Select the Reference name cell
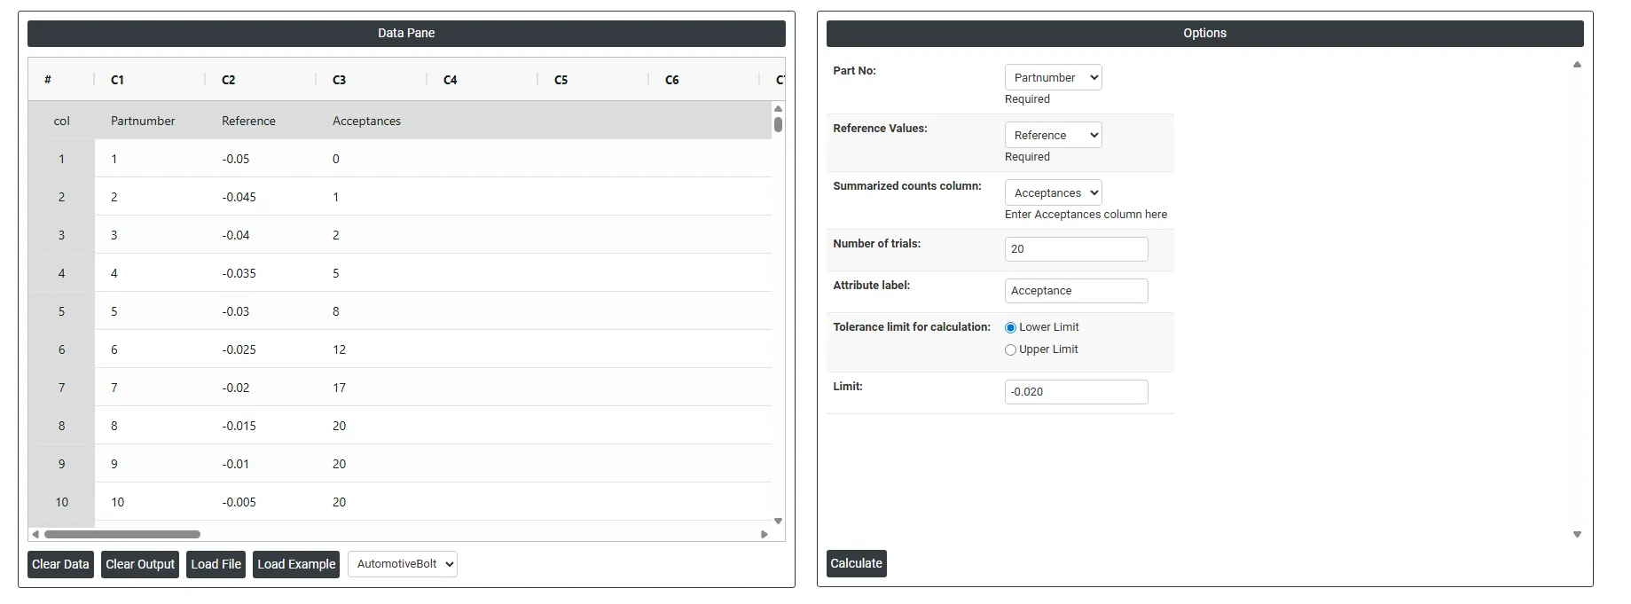 pos(260,121)
